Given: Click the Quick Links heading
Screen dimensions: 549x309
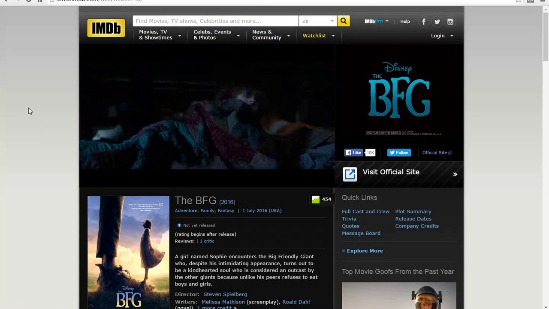Looking at the screenshot, I should [x=359, y=198].
